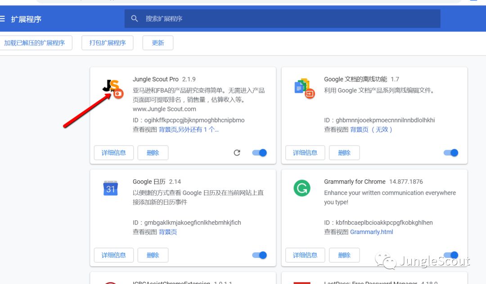Click the search magnifier icon
Screen dimensions: 486x284
click(x=135, y=18)
